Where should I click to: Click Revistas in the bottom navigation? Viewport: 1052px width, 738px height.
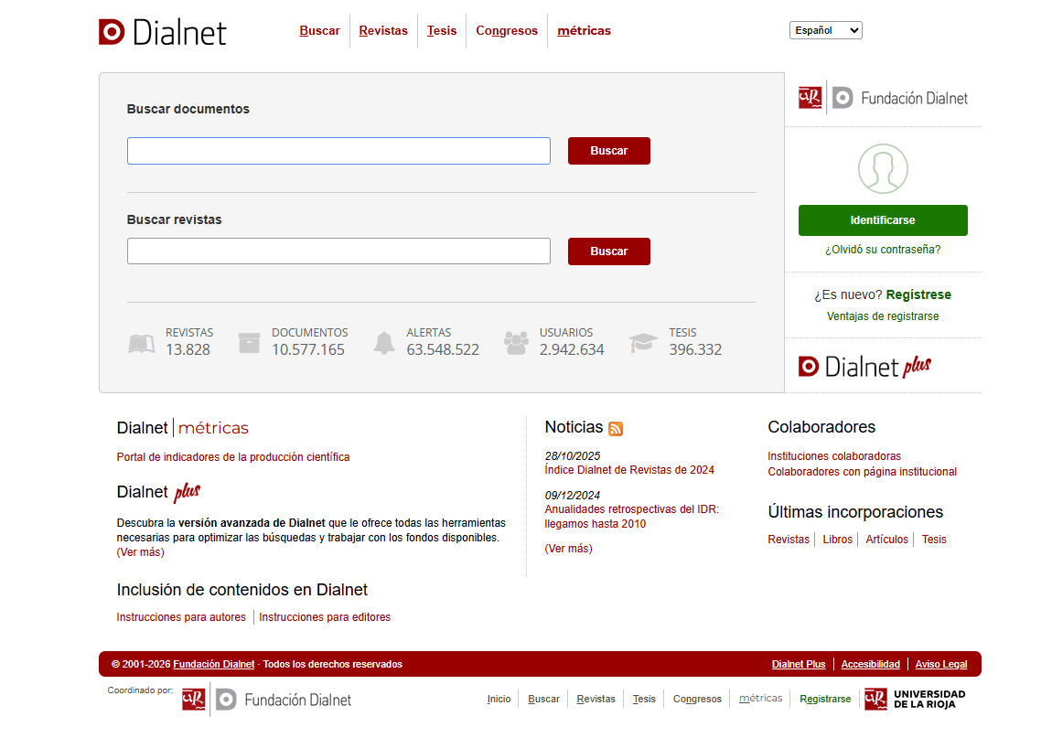click(596, 699)
